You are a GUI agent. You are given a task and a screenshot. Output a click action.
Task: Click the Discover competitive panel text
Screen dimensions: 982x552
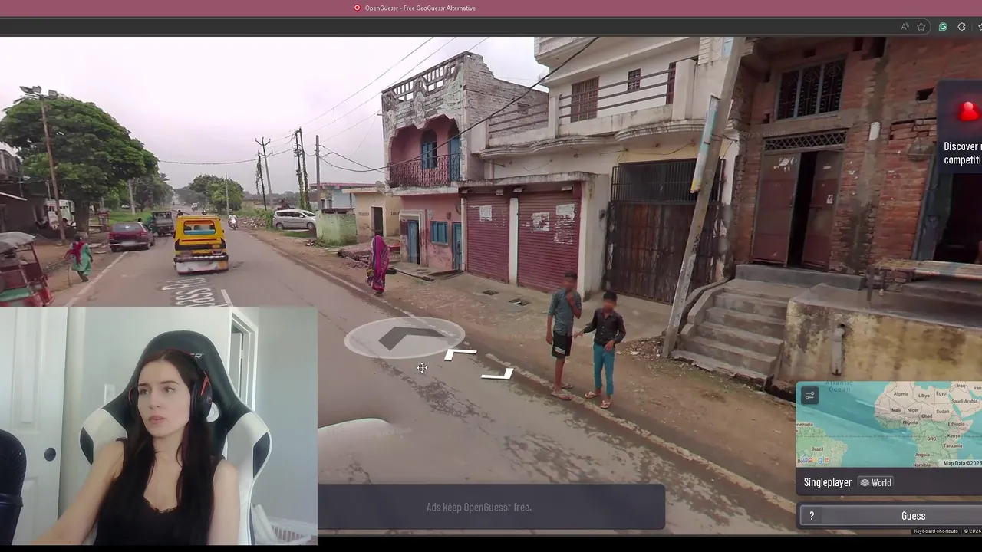pos(962,153)
